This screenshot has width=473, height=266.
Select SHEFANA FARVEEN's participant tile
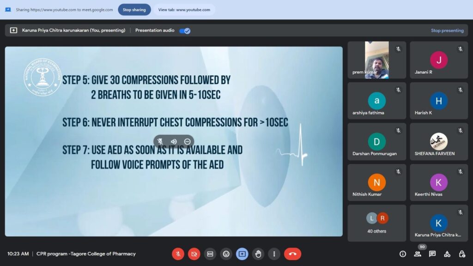439,141
